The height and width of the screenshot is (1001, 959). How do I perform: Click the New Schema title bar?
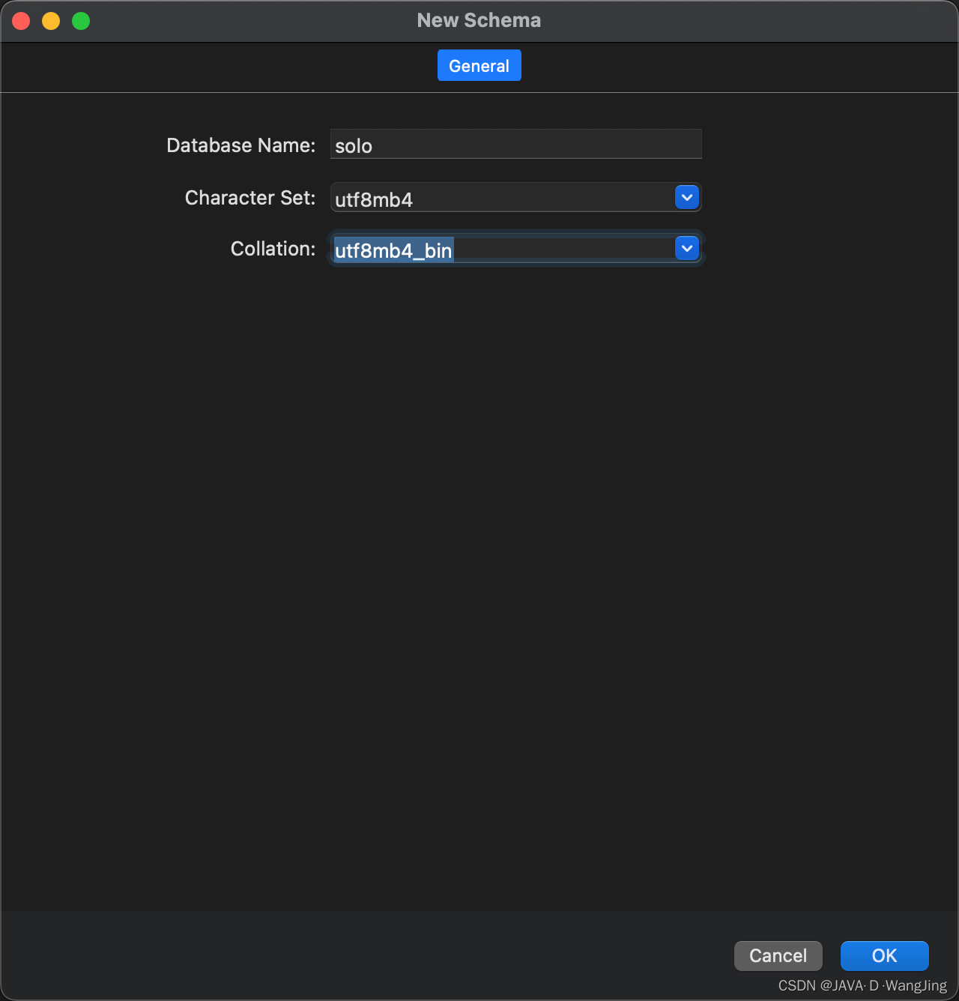[479, 20]
